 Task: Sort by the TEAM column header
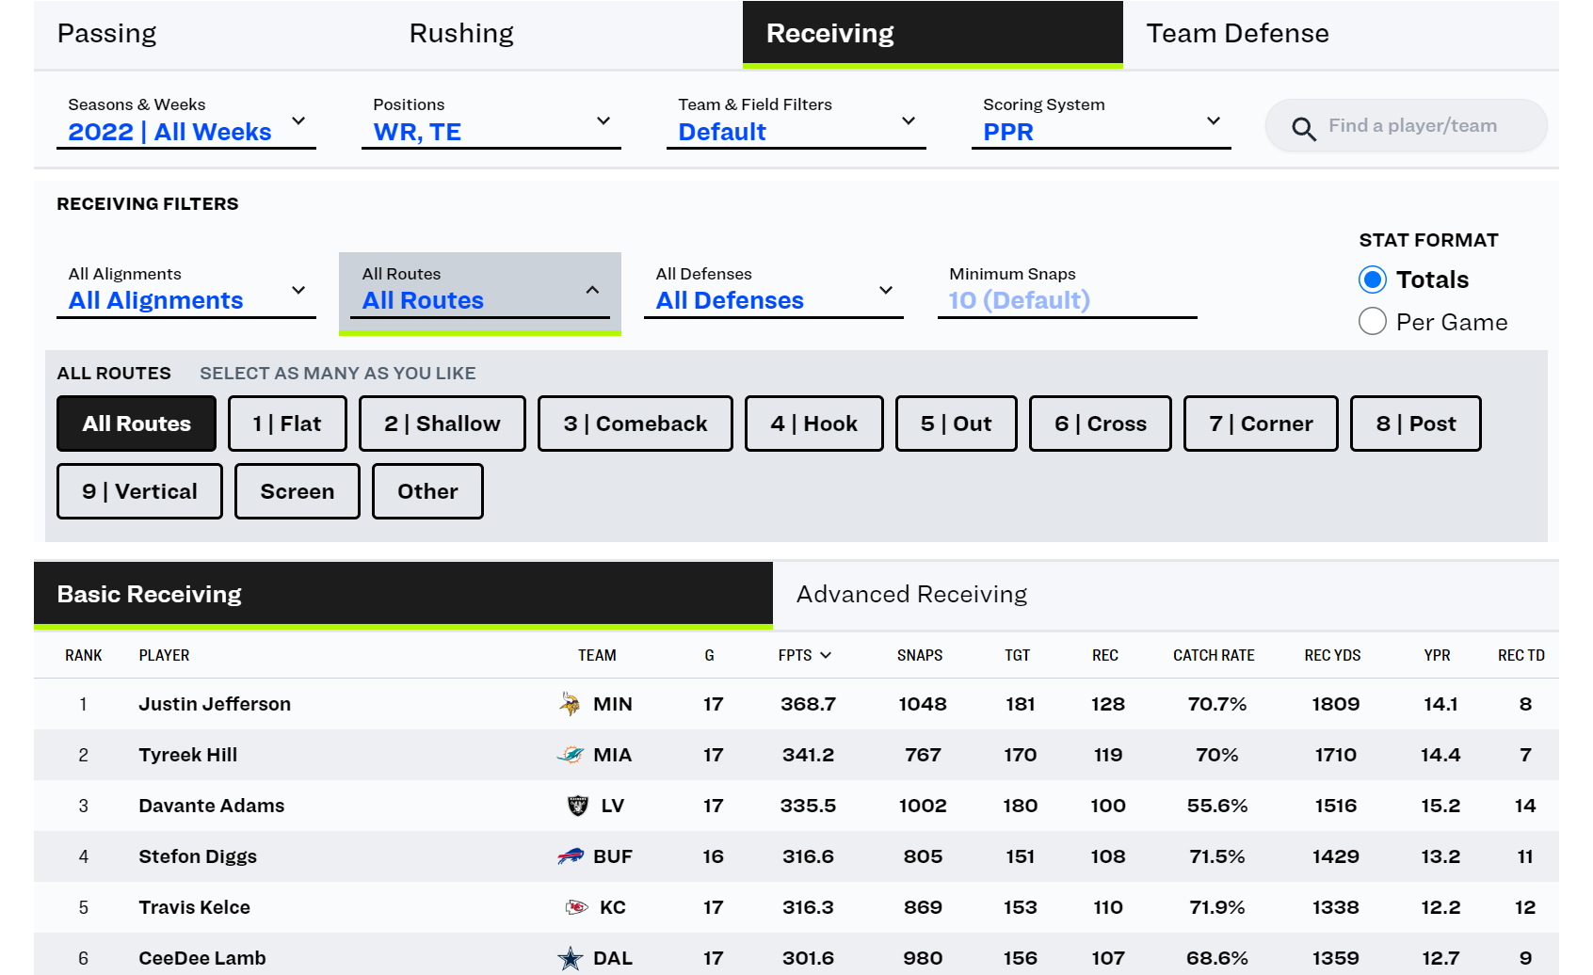(x=597, y=655)
